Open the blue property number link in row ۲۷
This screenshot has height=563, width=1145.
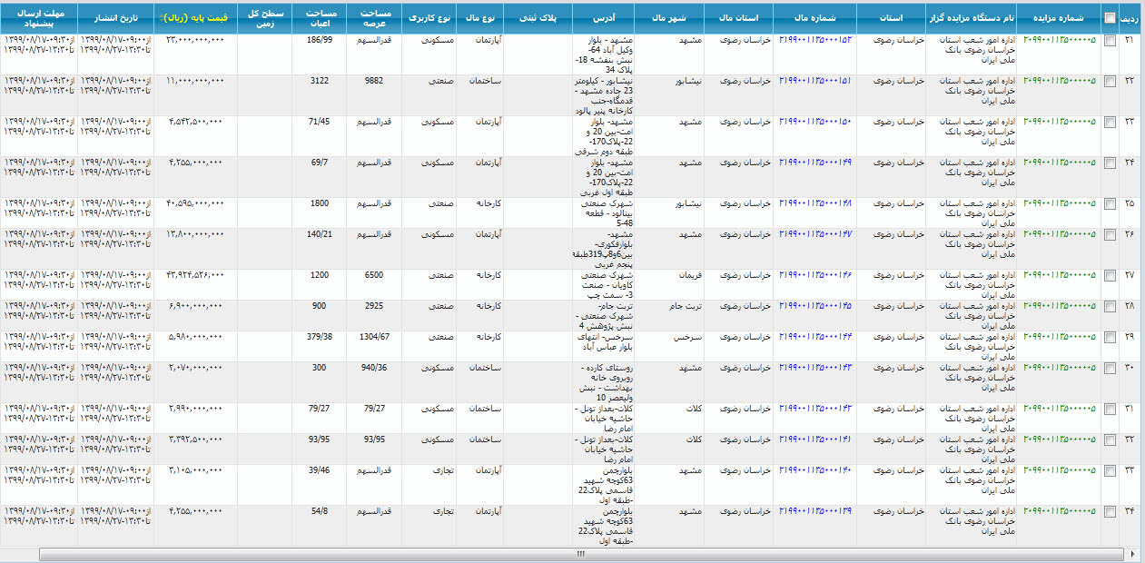tap(815, 274)
